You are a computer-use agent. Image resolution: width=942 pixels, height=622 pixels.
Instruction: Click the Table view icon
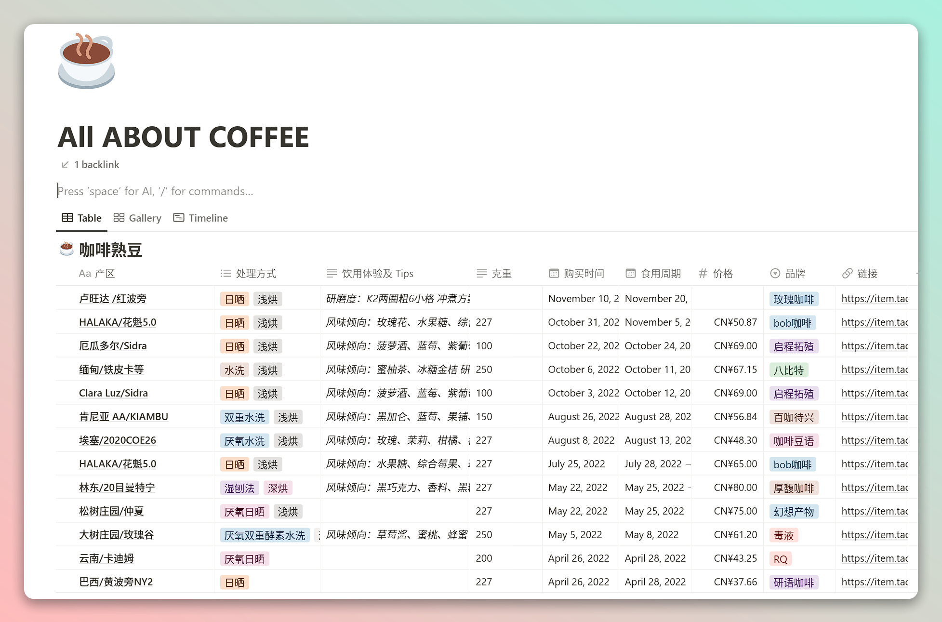click(x=67, y=218)
